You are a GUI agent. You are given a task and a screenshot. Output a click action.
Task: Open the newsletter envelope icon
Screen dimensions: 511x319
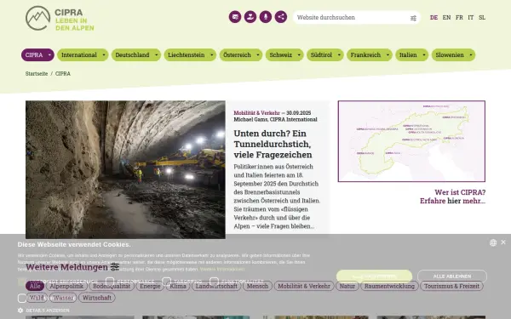tap(235, 17)
